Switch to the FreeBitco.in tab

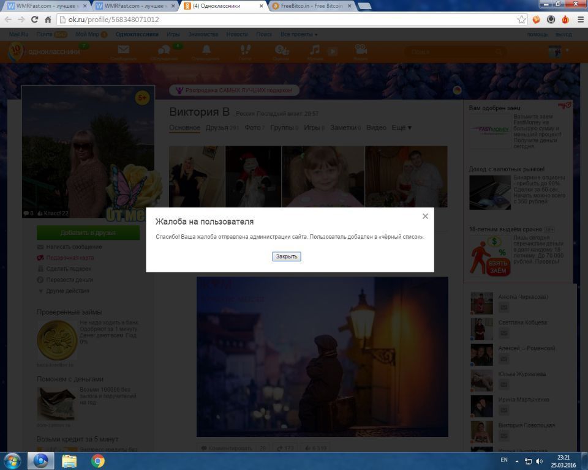[x=312, y=6]
